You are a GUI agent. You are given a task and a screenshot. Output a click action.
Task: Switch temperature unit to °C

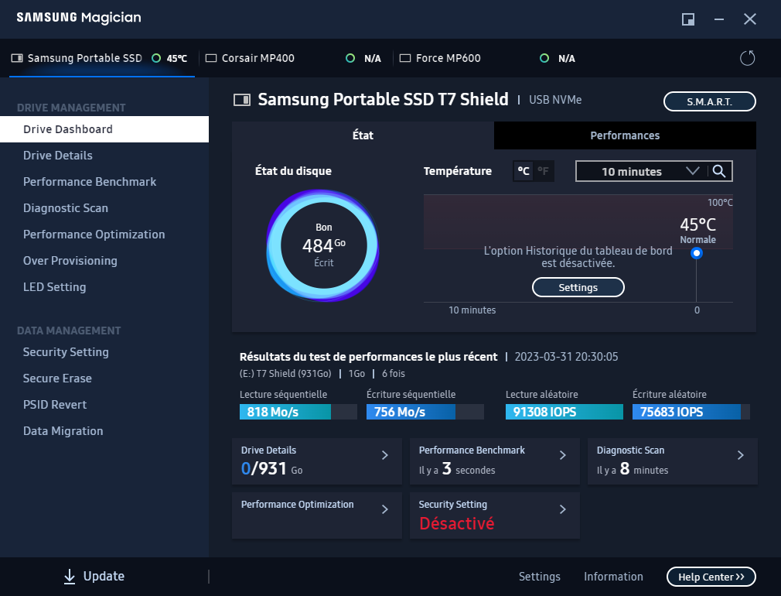tap(523, 171)
